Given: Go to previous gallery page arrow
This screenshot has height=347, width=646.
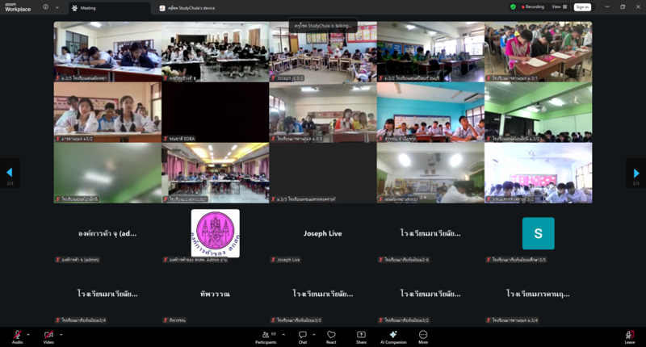Looking at the screenshot, I should (x=10, y=173).
